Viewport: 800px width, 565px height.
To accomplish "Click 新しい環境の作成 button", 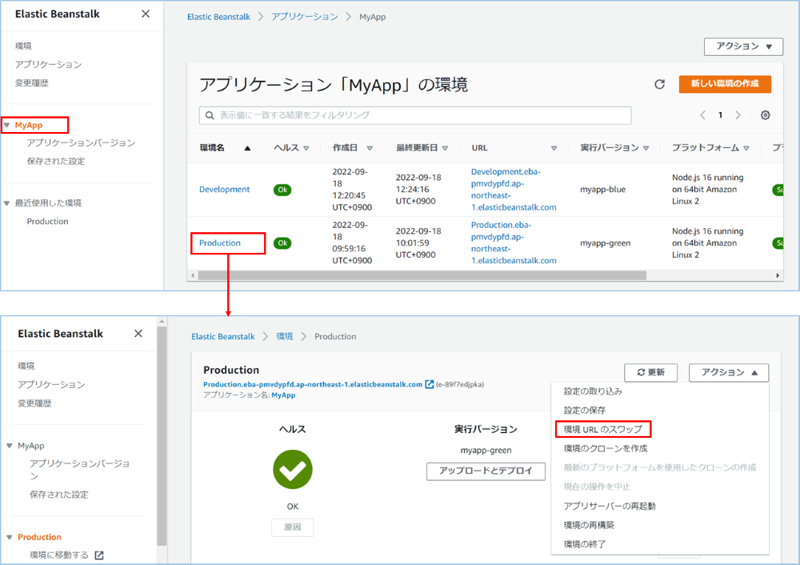I will 725,84.
